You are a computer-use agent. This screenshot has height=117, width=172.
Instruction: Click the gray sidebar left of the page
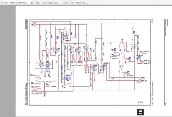[7, 61]
